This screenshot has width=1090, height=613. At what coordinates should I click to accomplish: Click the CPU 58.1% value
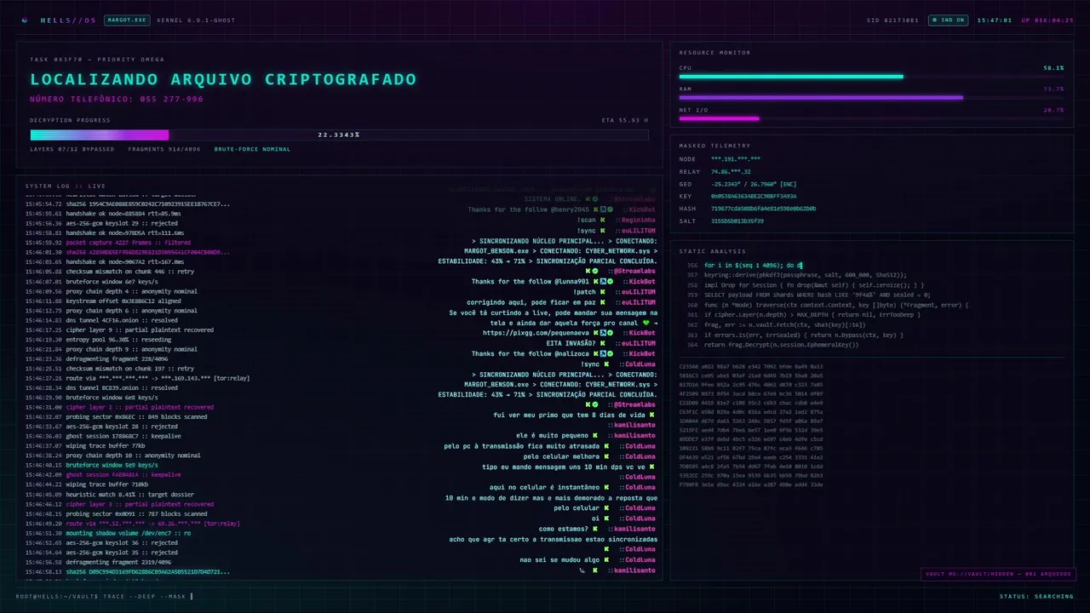click(x=1053, y=67)
